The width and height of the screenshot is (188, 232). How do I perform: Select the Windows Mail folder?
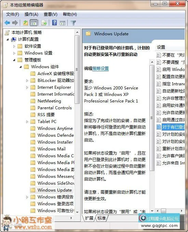48,149
